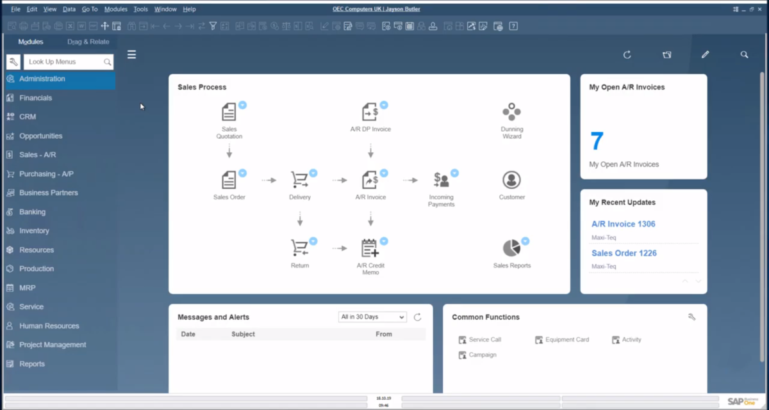This screenshot has height=410, width=769.
Task: Expand the A/R Credit Memo dropdown bubble
Action: tap(383, 241)
